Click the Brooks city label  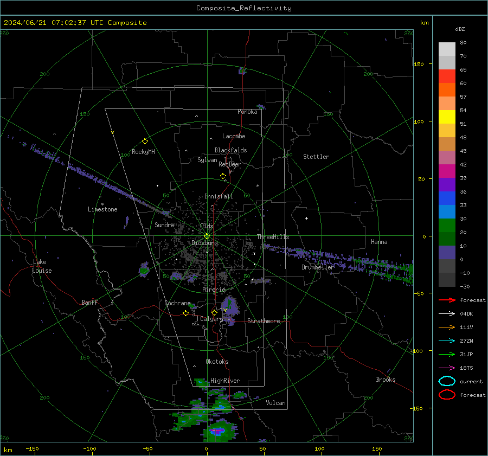386,380
